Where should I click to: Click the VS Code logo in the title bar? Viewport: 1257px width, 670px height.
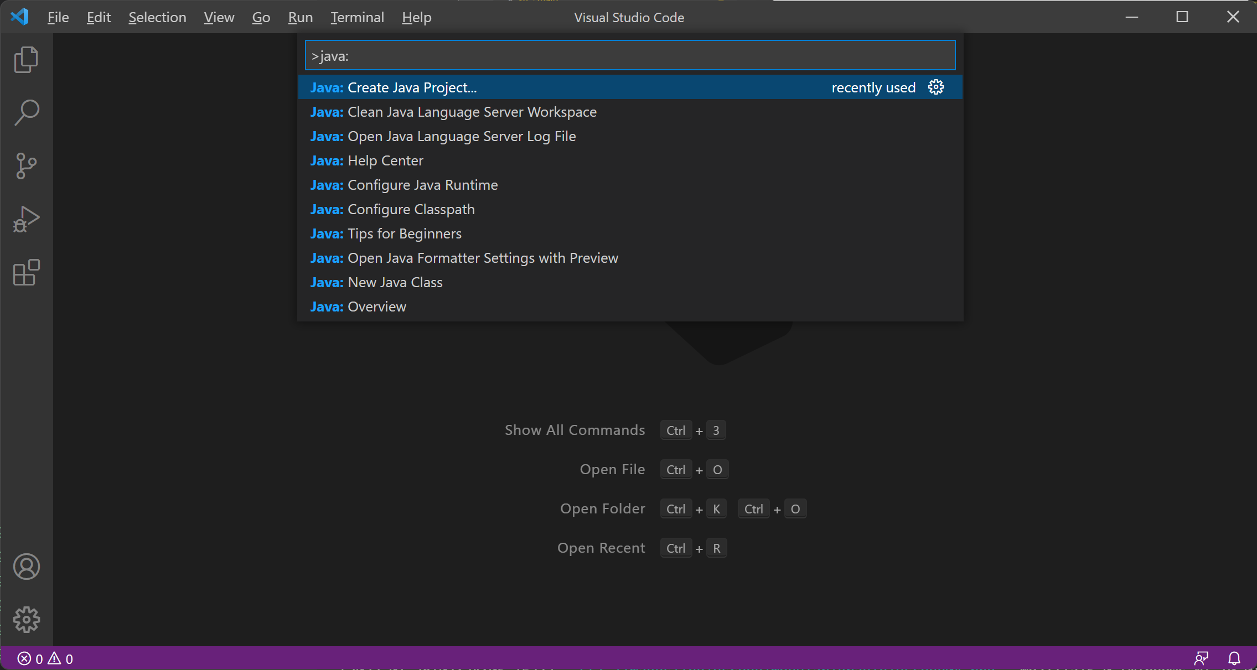coord(19,17)
